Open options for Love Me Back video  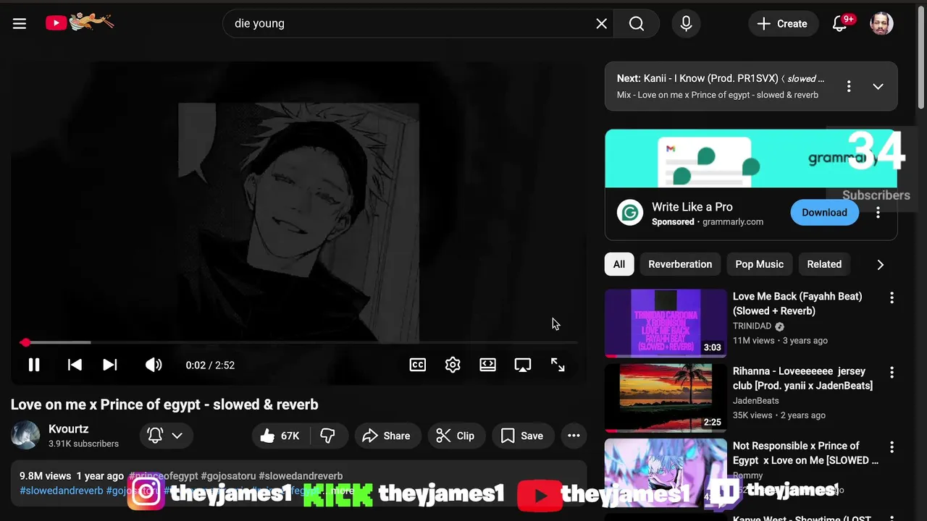[x=892, y=298]
